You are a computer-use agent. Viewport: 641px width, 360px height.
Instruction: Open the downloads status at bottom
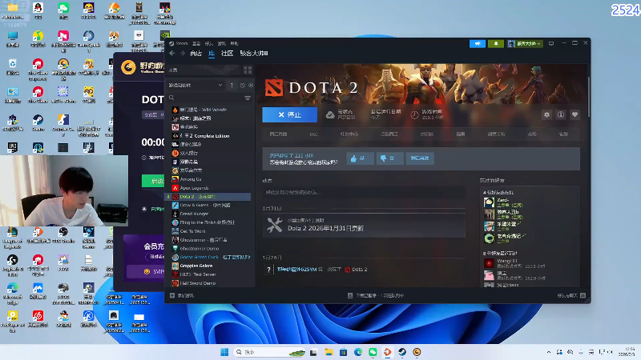point(375,295)
